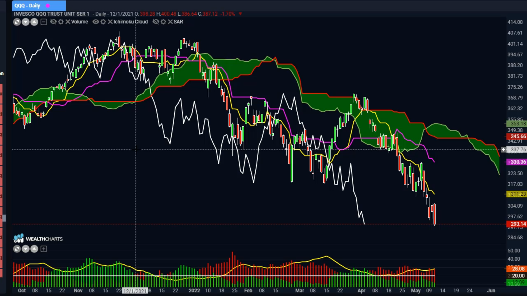Click the magenta link dot on the QQQ tab
The height and width of the screenshot is (296, 527).
point(48,6)
